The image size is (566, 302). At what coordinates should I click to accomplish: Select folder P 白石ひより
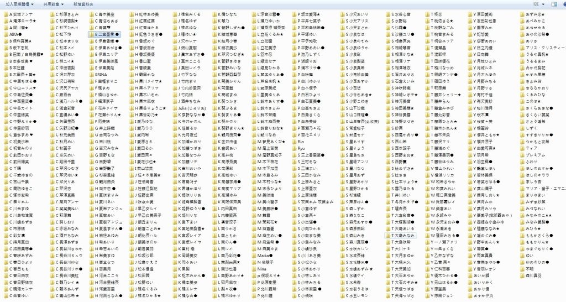[x=306, y=95]
